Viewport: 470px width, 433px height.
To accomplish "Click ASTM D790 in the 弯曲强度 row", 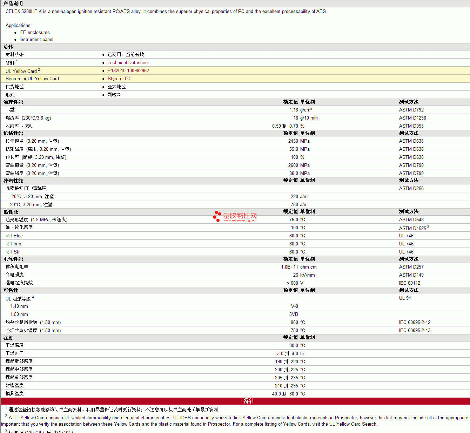I will 411,173.
